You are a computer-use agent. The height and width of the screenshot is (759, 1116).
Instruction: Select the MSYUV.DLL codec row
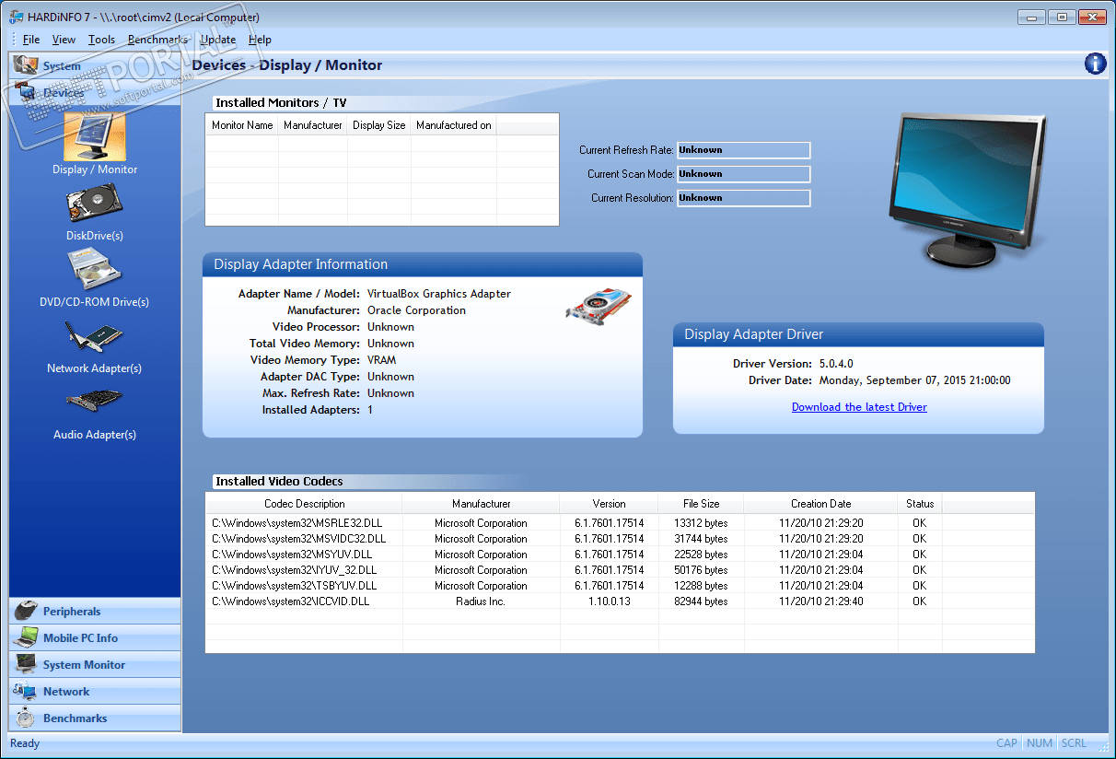(x=620, y=555)
